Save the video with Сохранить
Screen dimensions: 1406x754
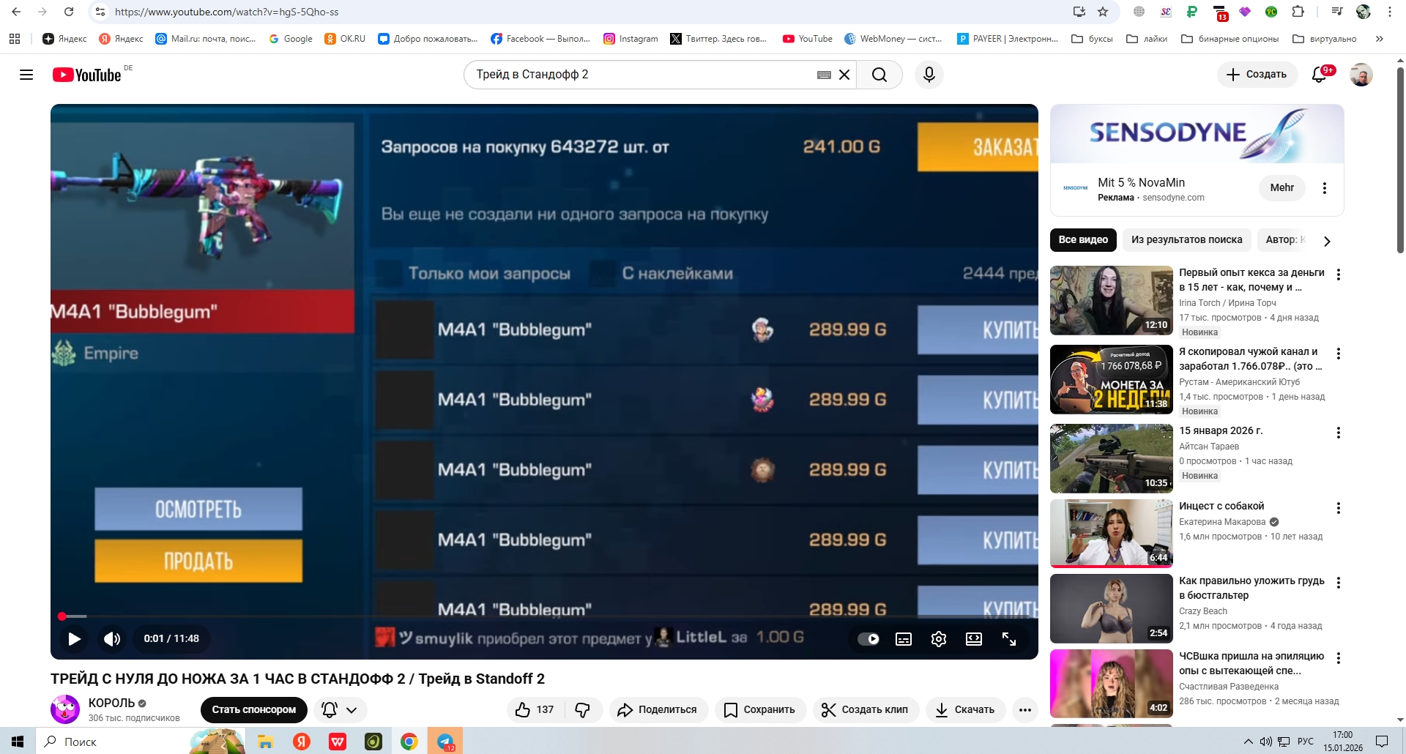(760, 709)
